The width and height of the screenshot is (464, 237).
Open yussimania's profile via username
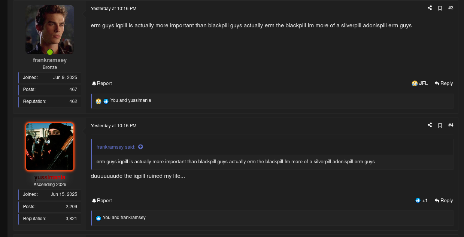(50, 177)
